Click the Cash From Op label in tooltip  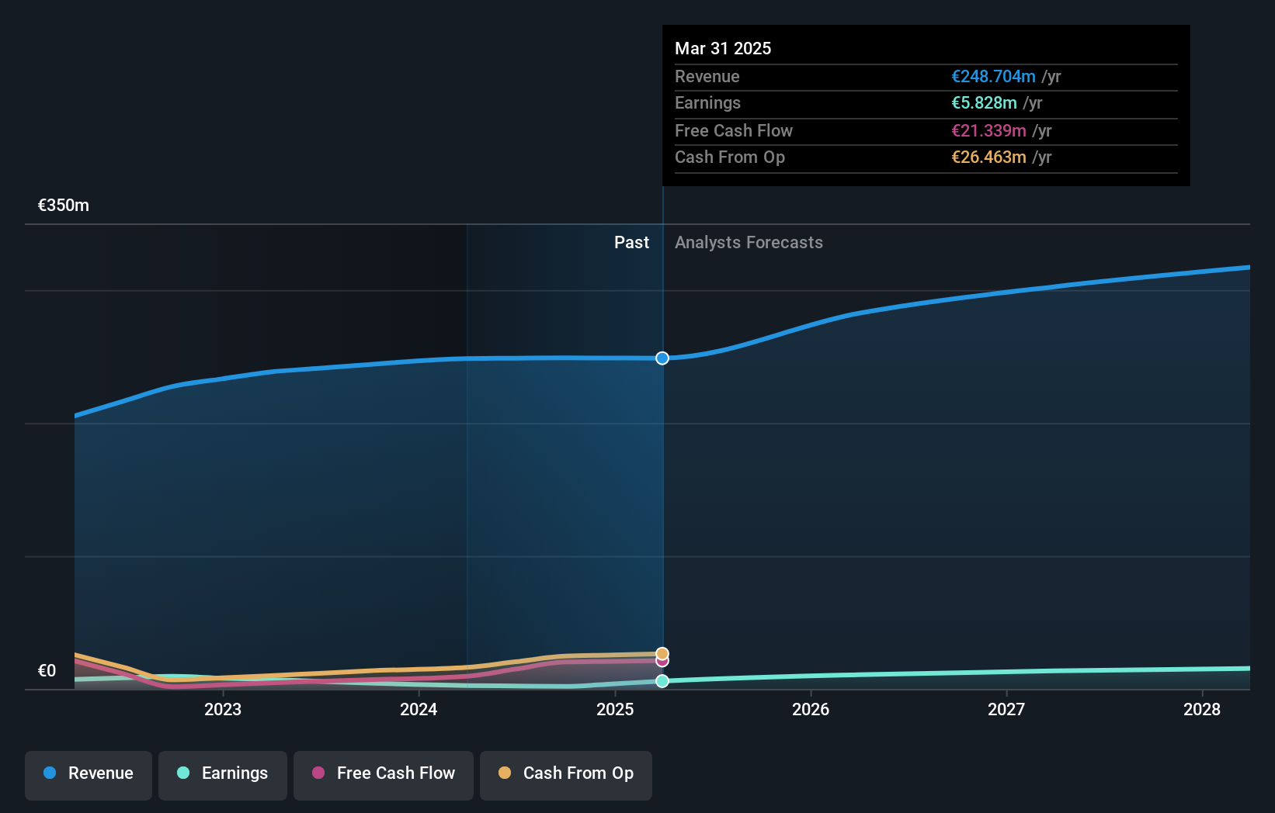tap(730, 157)
